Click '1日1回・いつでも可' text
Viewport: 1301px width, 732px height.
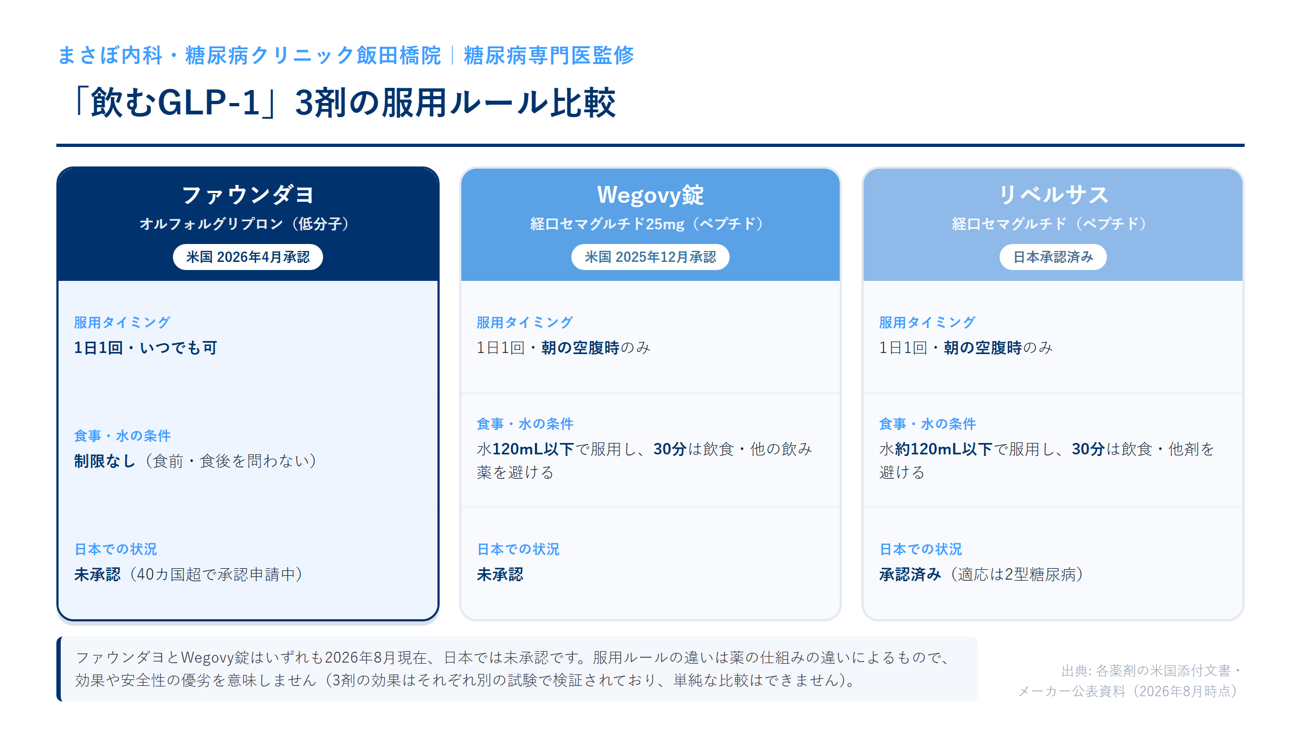pyautogui.click(x=145, y=348)
